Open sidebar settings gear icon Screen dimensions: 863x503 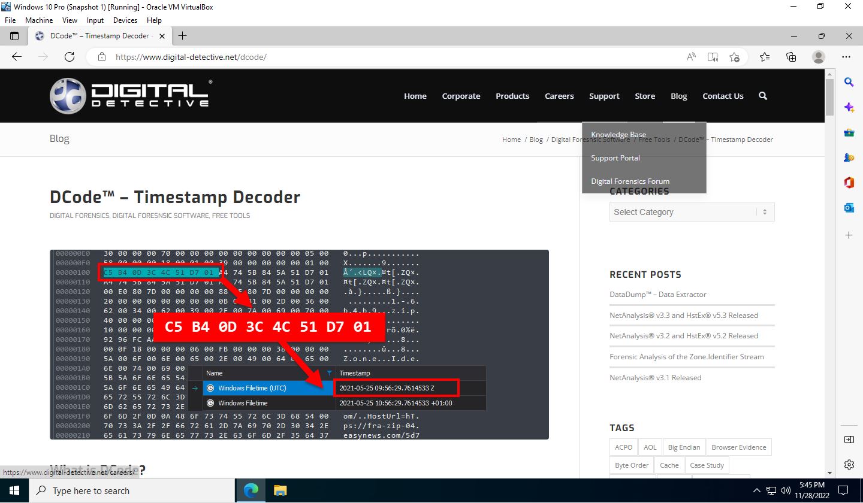849,465
